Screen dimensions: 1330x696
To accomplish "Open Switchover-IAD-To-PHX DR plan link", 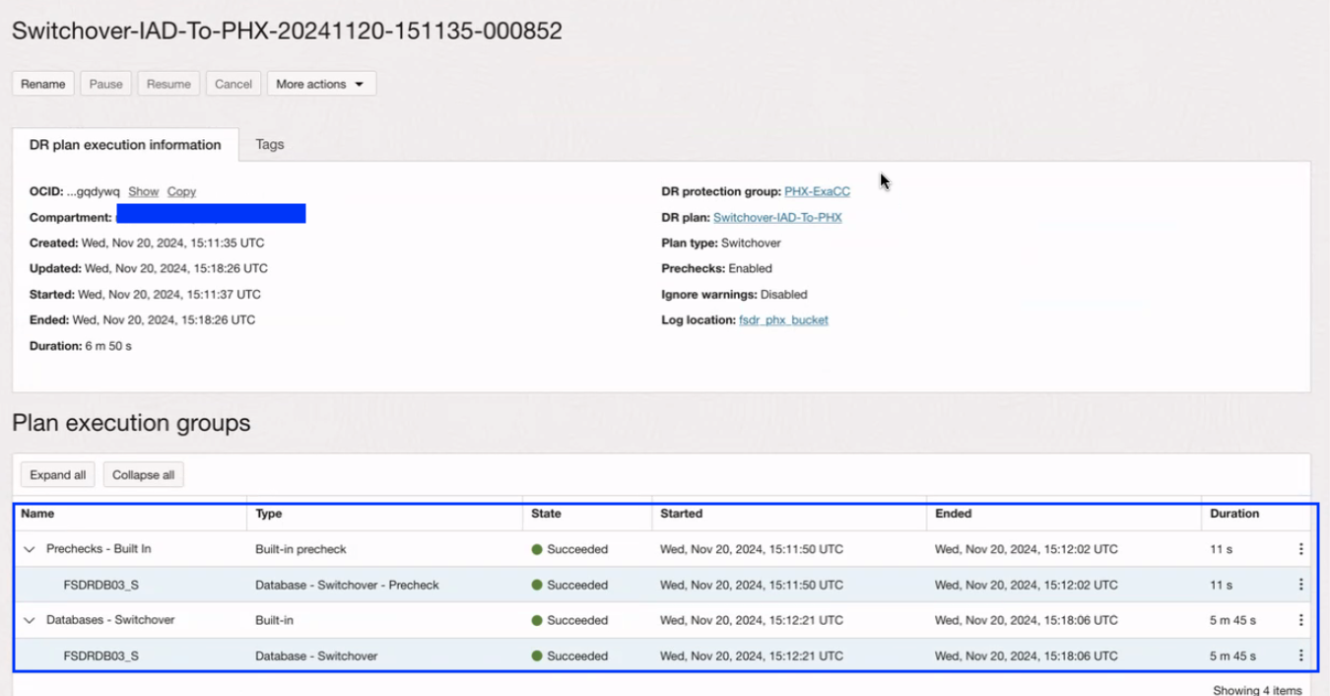I will (x=777, y=217).
